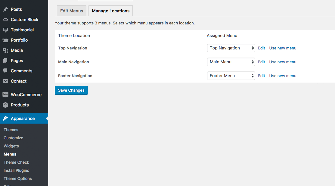
Task: Click the Media icon in sidebar
Action: pos(5,50)
